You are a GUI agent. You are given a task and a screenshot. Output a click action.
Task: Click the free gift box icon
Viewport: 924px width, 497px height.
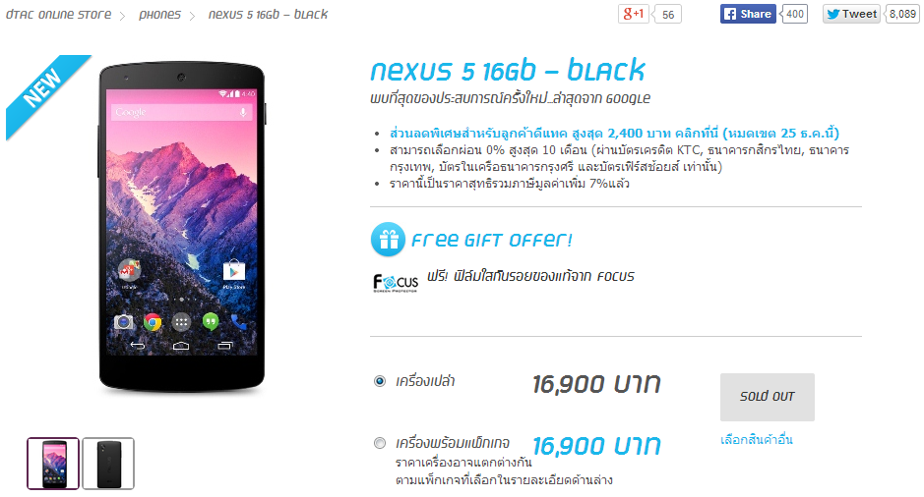click(x=388, y=240)
